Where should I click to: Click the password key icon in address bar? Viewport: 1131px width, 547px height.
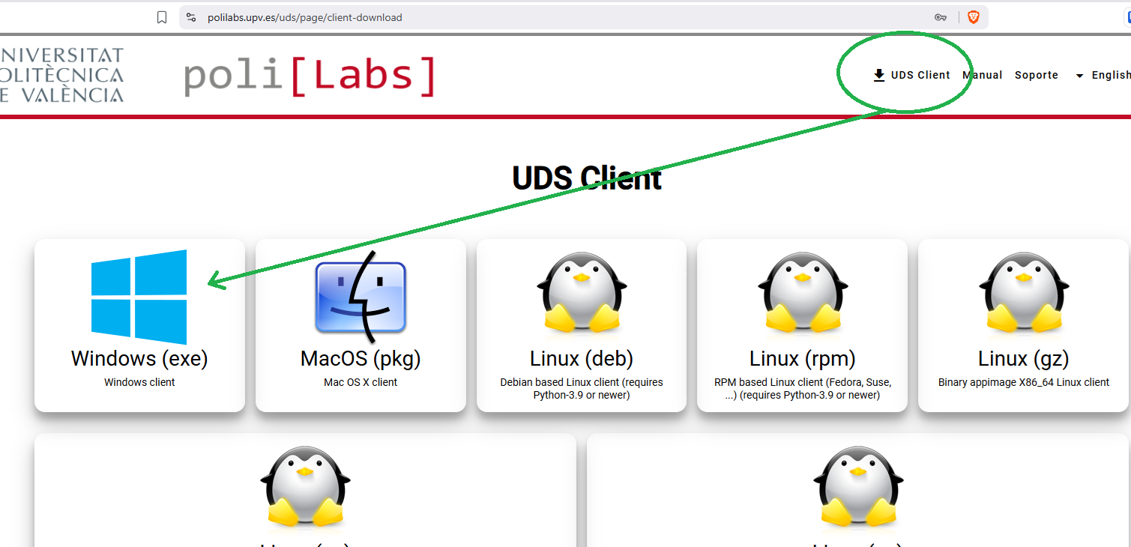[x=941, y=17]
